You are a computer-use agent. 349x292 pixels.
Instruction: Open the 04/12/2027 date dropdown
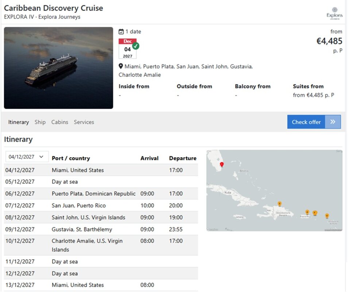coord(27,157)
